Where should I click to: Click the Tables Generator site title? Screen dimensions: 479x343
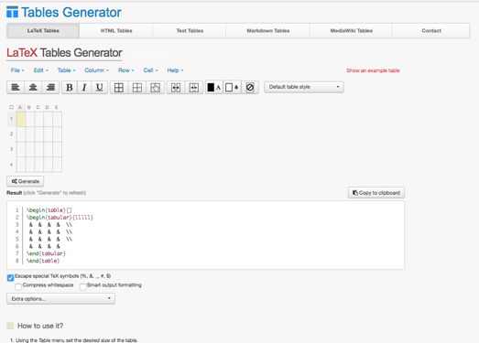pyautogui.click(x=71, y=12)
